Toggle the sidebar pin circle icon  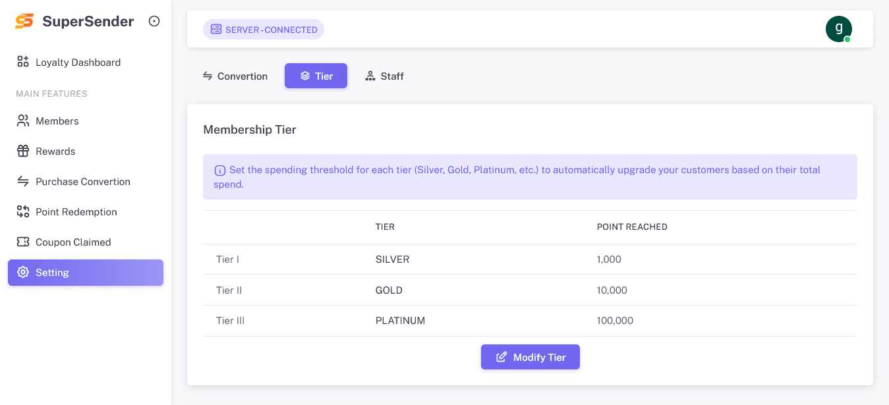(x=154, y=21)
